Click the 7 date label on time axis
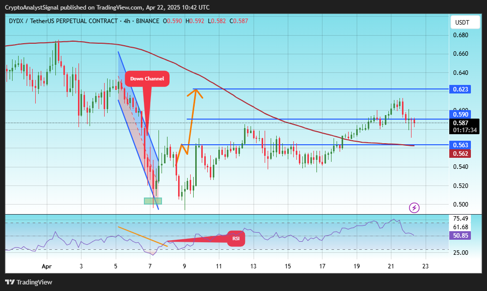The image size is (487, 291). pyautogui.click(x=150, y=266)
